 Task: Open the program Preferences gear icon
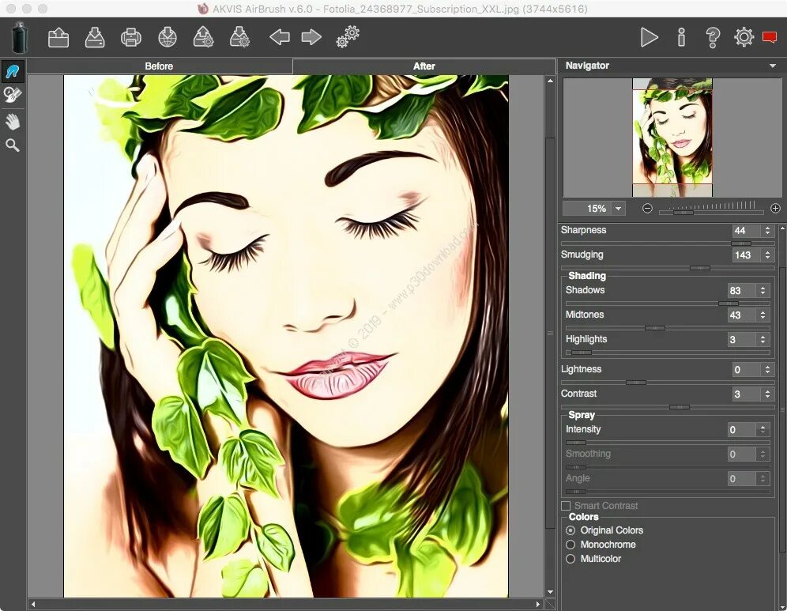[x=743, y=37]
